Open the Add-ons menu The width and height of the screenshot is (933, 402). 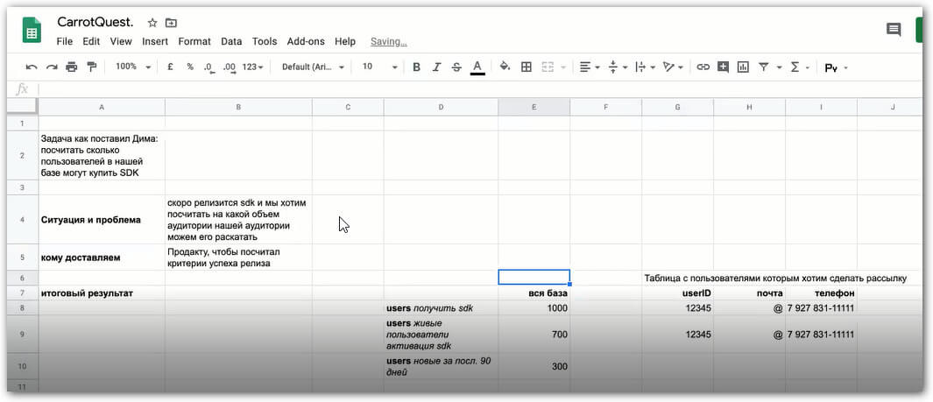[x=306, y=42]
